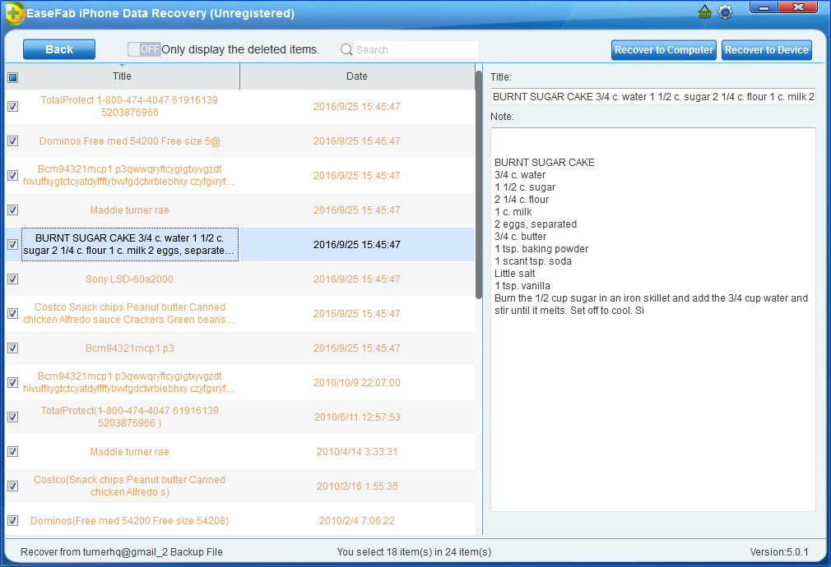Viewport: 831px width, 567px height.
Task: Uncheck Dominos(Free med 54200 Free size 54208)
Action: pos(12,520)
